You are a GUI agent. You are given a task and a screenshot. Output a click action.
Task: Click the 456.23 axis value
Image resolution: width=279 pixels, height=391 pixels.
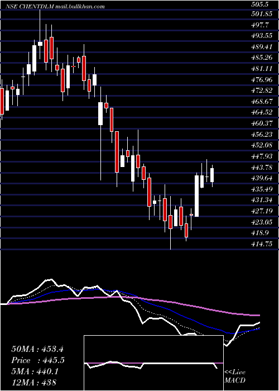tap(263, 134)
